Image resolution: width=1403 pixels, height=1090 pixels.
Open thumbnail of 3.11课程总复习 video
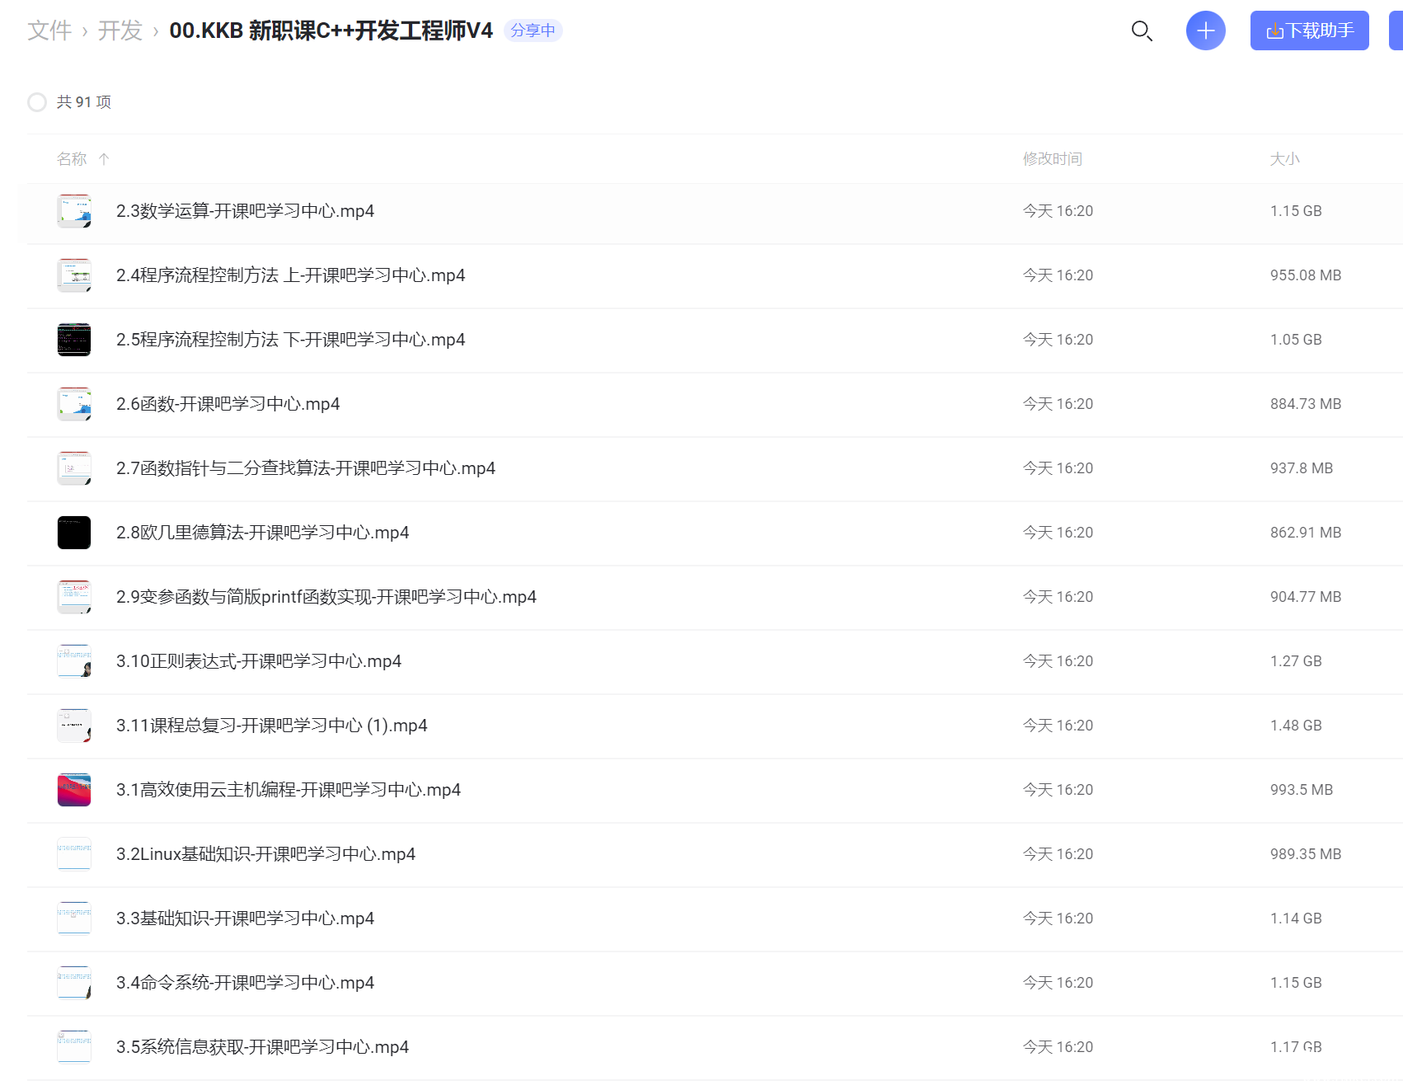tap(74, 726)
